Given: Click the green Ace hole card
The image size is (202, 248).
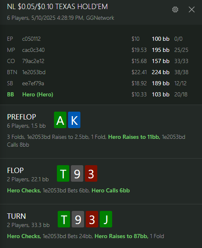Looking at the screenshot, I should pos(60,120).
